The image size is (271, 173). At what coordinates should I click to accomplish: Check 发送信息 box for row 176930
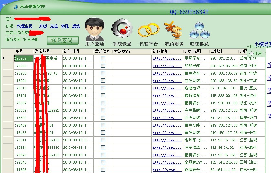click(103, 73)
